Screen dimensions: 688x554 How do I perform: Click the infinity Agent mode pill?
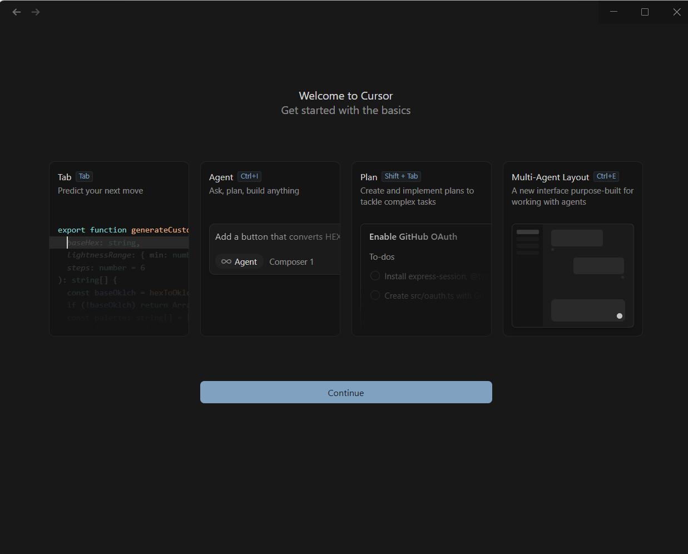[x=239, y=261]
